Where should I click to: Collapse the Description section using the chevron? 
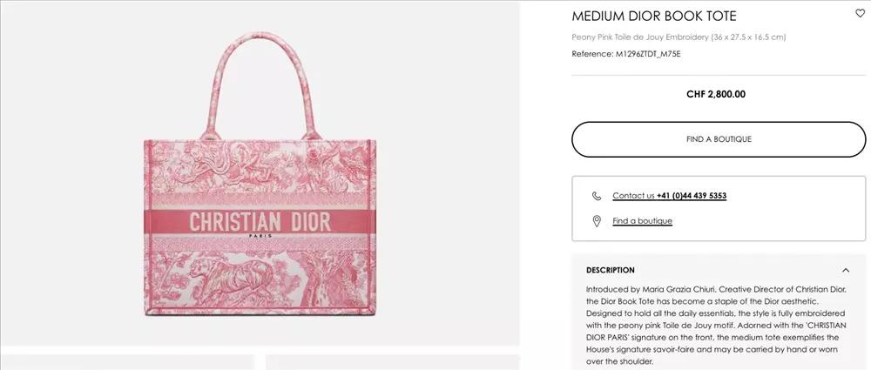point(846,270)
